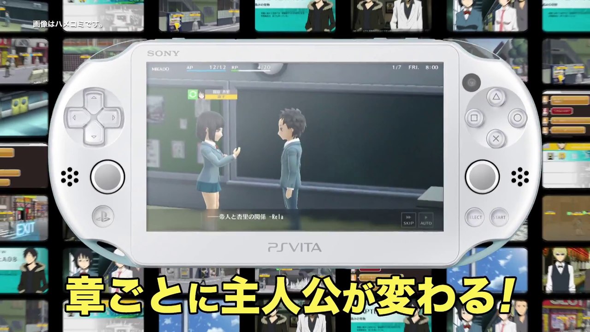Screen dimensions: 590x332
Task: Open the blond bartender thumbnail
Action: click(x=566, y=270)
